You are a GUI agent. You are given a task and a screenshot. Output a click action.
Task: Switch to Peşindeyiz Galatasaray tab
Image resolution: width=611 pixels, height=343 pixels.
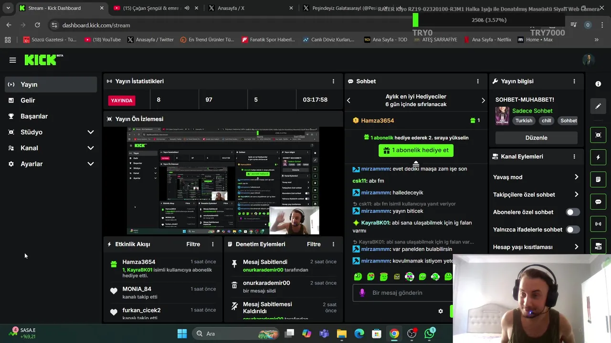click(x=344, y=8)
